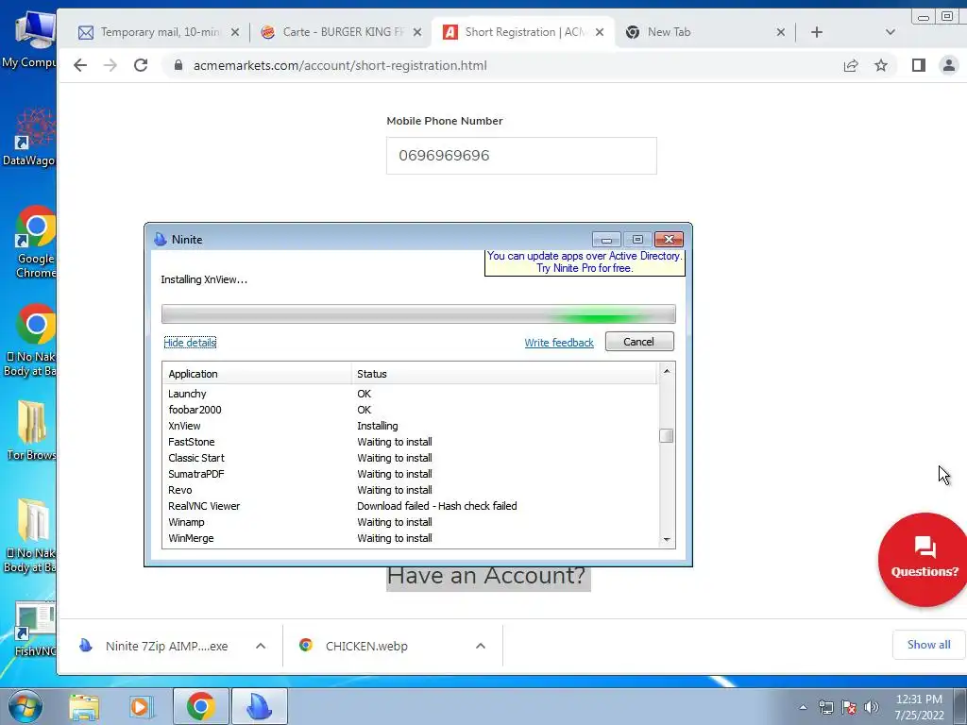This screenshot has height=725, width=967.
Task: Open the Windows Start menu
Action: tap(25, 706)
